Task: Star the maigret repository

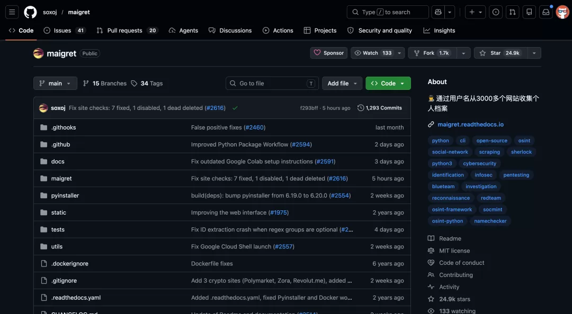Action: point(501,53)
